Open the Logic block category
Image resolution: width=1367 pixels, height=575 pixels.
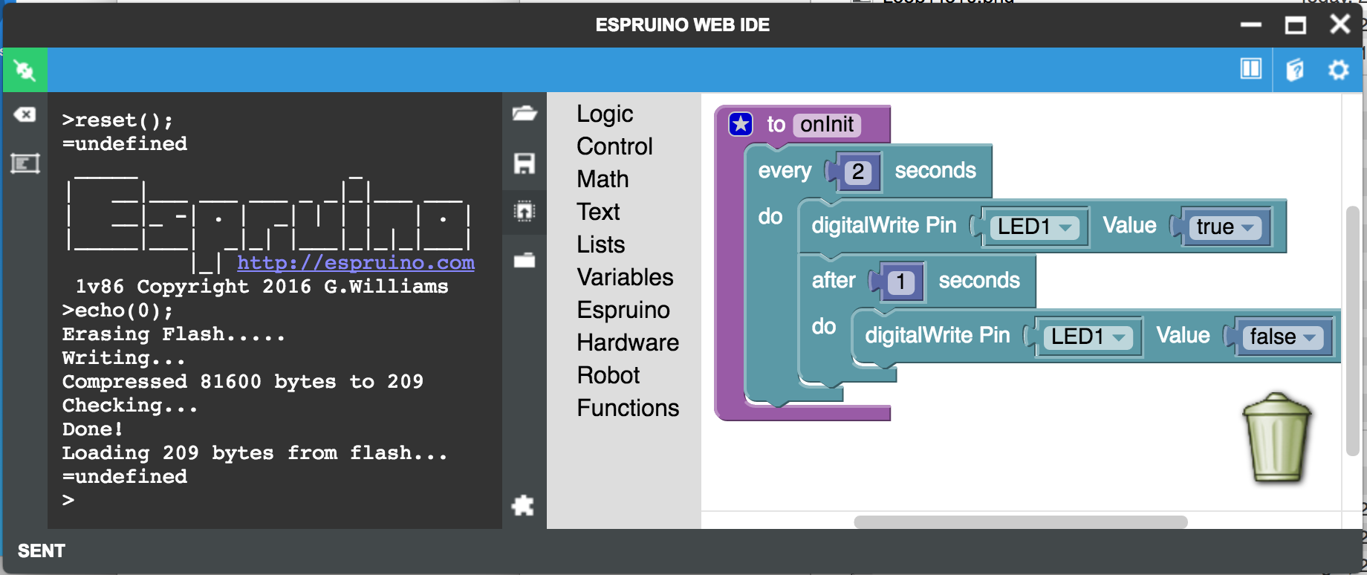[605, 114]
